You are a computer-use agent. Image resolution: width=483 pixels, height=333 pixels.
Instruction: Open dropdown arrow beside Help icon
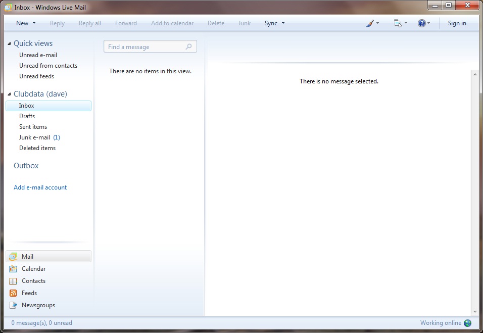428,23
